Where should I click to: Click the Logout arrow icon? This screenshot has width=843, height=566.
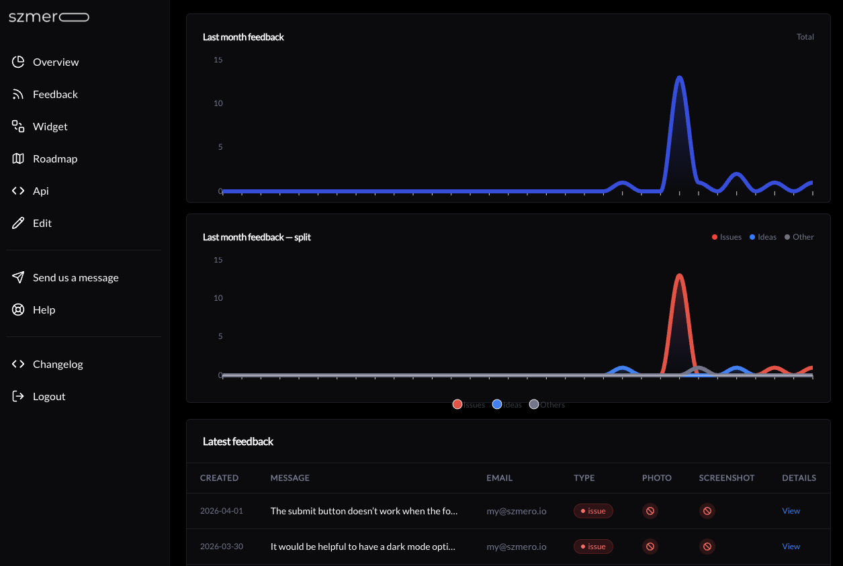coord(18,396)
